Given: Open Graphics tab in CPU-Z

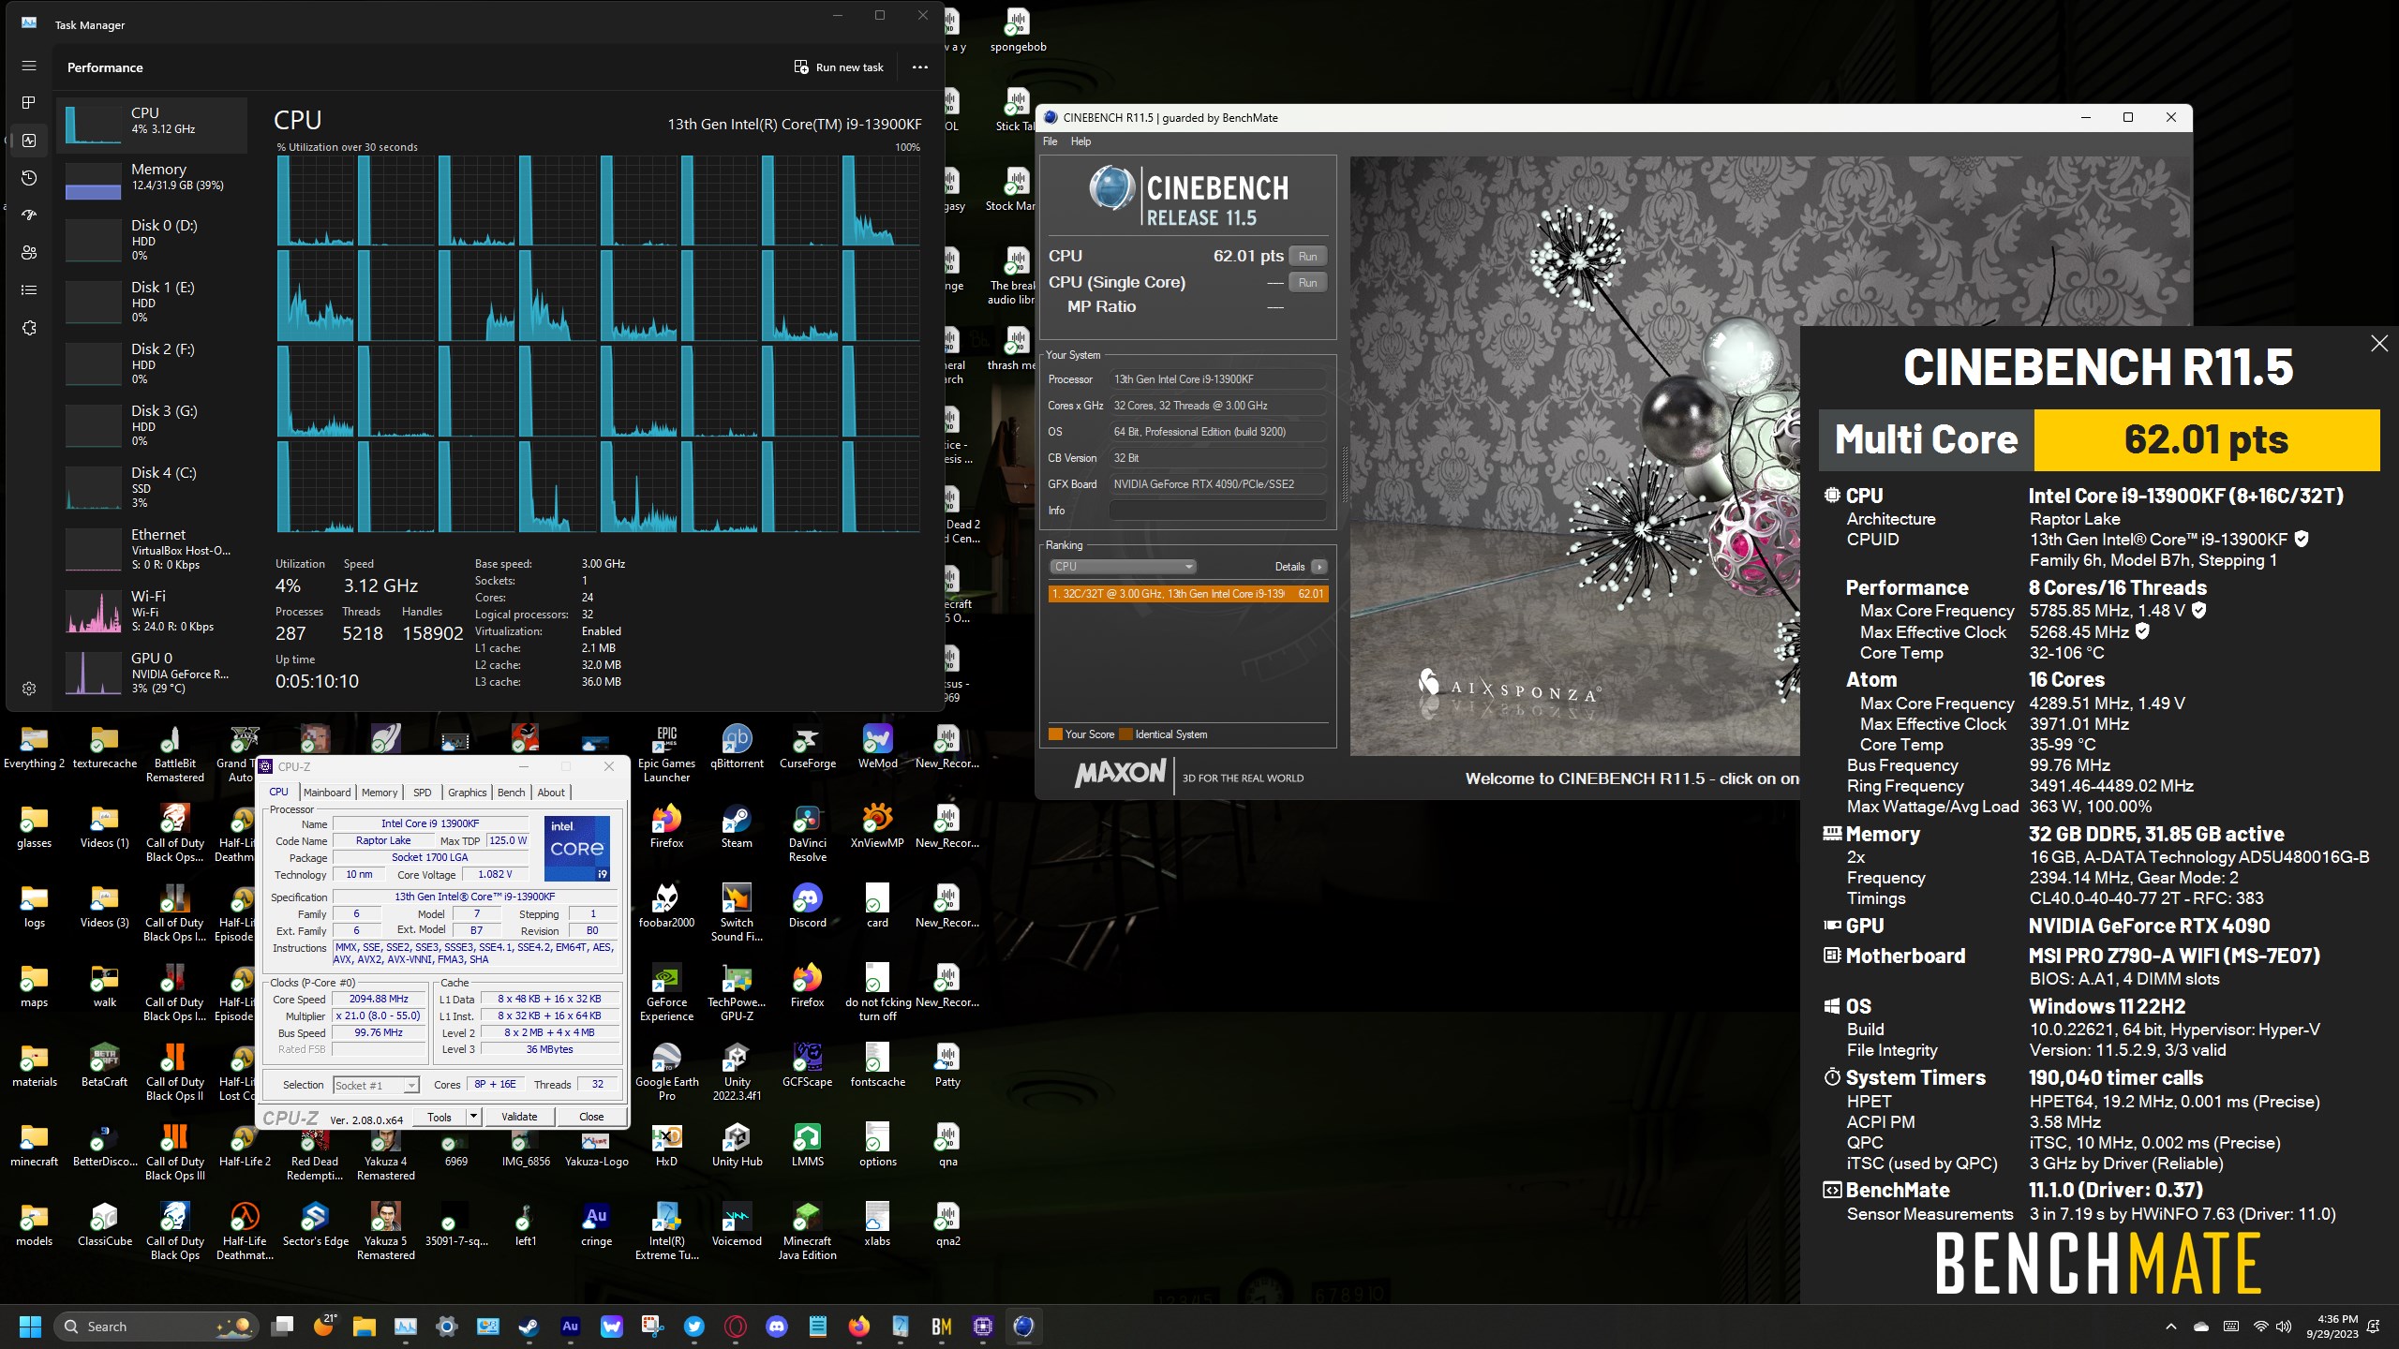Looking at the screenshot, I should tap(467, 793).
